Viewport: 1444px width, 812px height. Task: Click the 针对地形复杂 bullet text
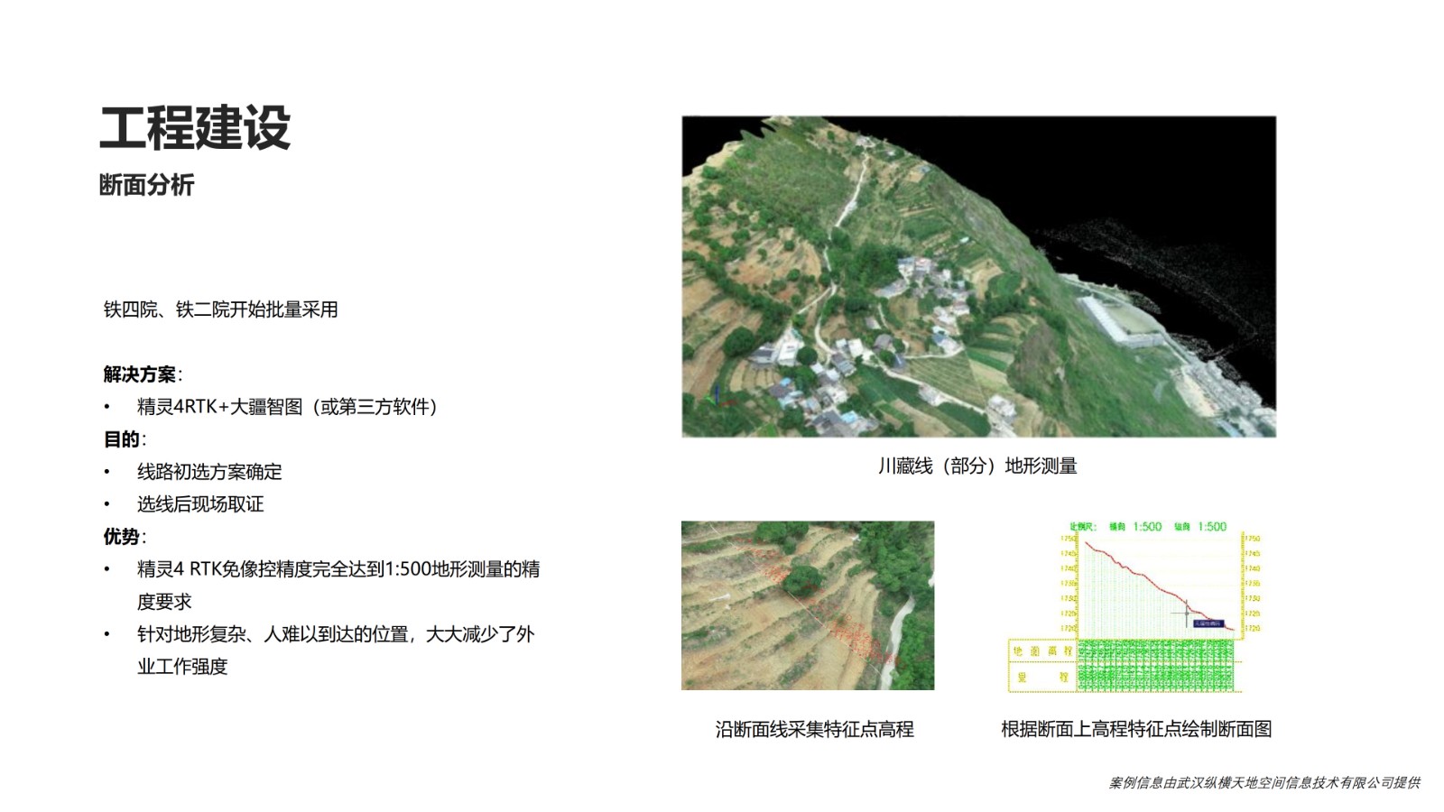(x=336, y=634)
